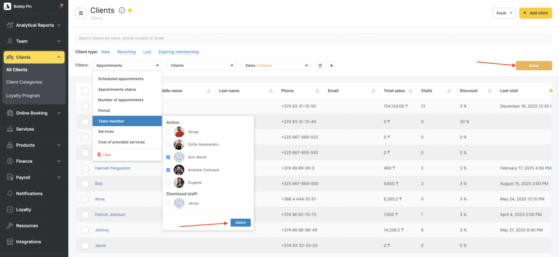Screen dimensions: 559x257
Task: Expand the Sales filter dropdown
Action: pyautogui.click(x=276, y=65)
